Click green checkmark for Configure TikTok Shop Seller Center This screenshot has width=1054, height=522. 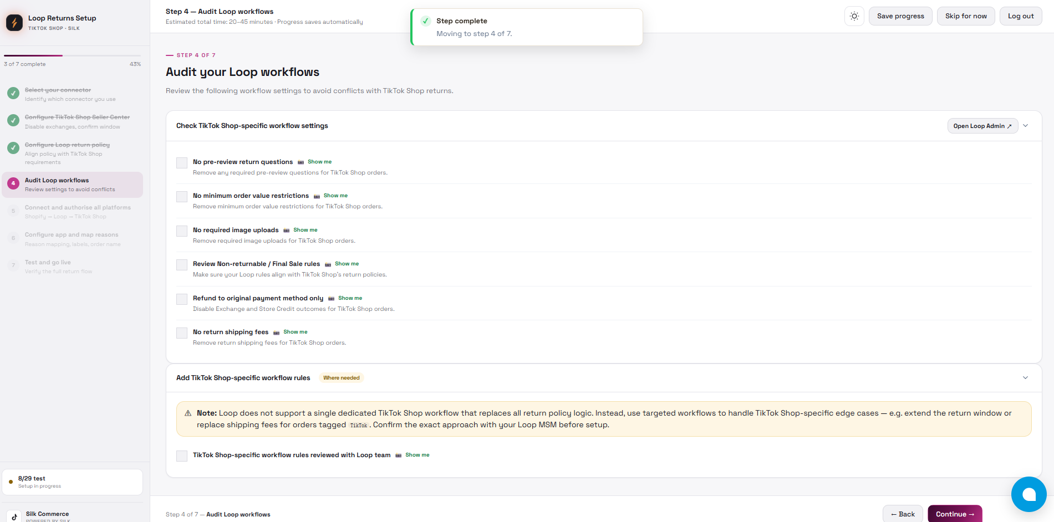click(x=13, y=120)
